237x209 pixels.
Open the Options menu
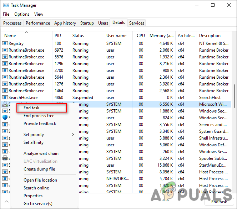coord(22,14)
